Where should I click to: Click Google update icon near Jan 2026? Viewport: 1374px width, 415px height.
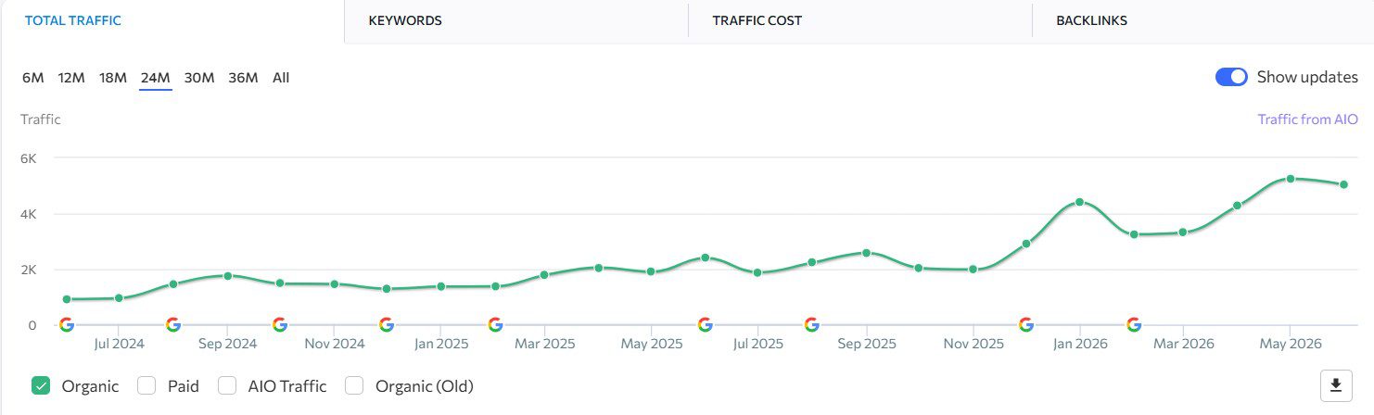[1025, 324]
